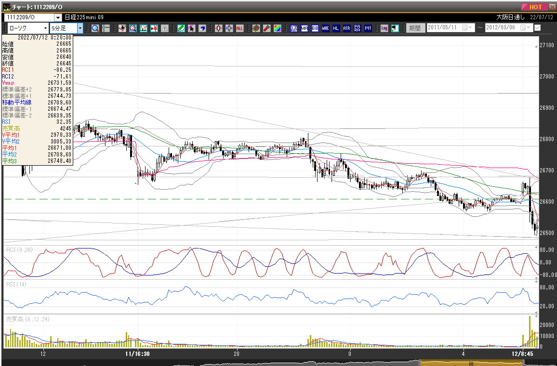Click the Vwap value row in data panel

coord(37,83)
